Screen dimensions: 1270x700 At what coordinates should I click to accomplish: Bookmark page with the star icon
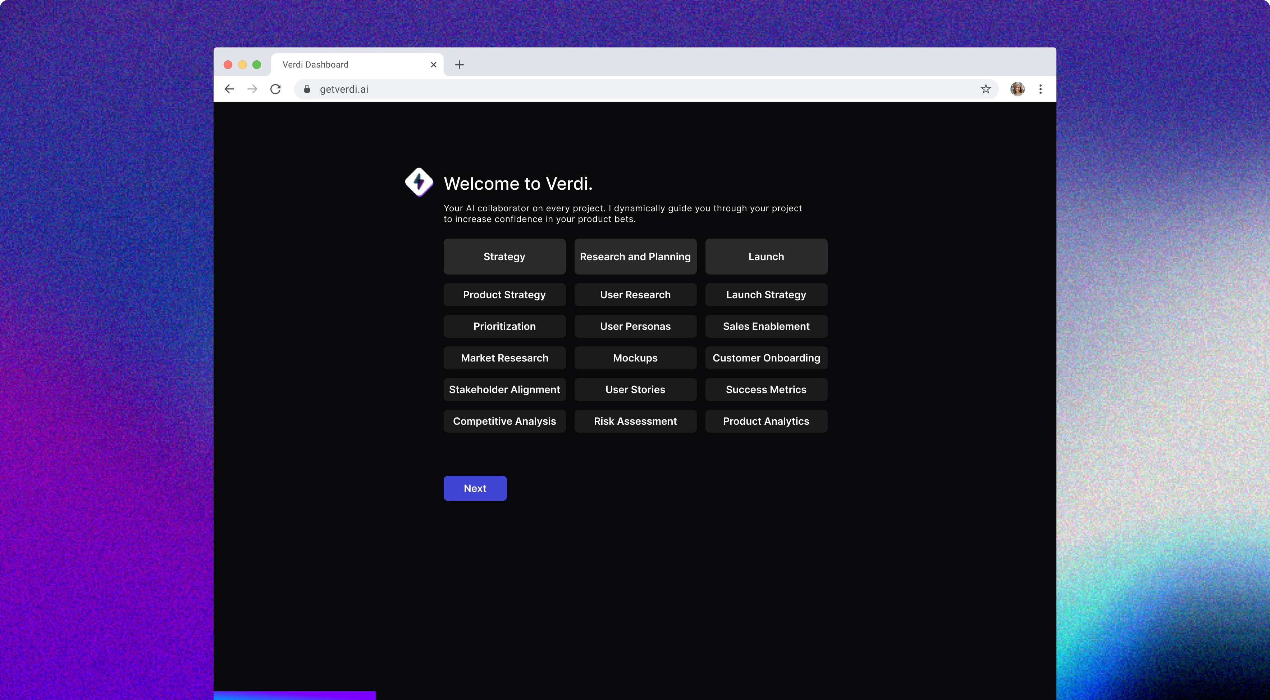pos(986,89)
